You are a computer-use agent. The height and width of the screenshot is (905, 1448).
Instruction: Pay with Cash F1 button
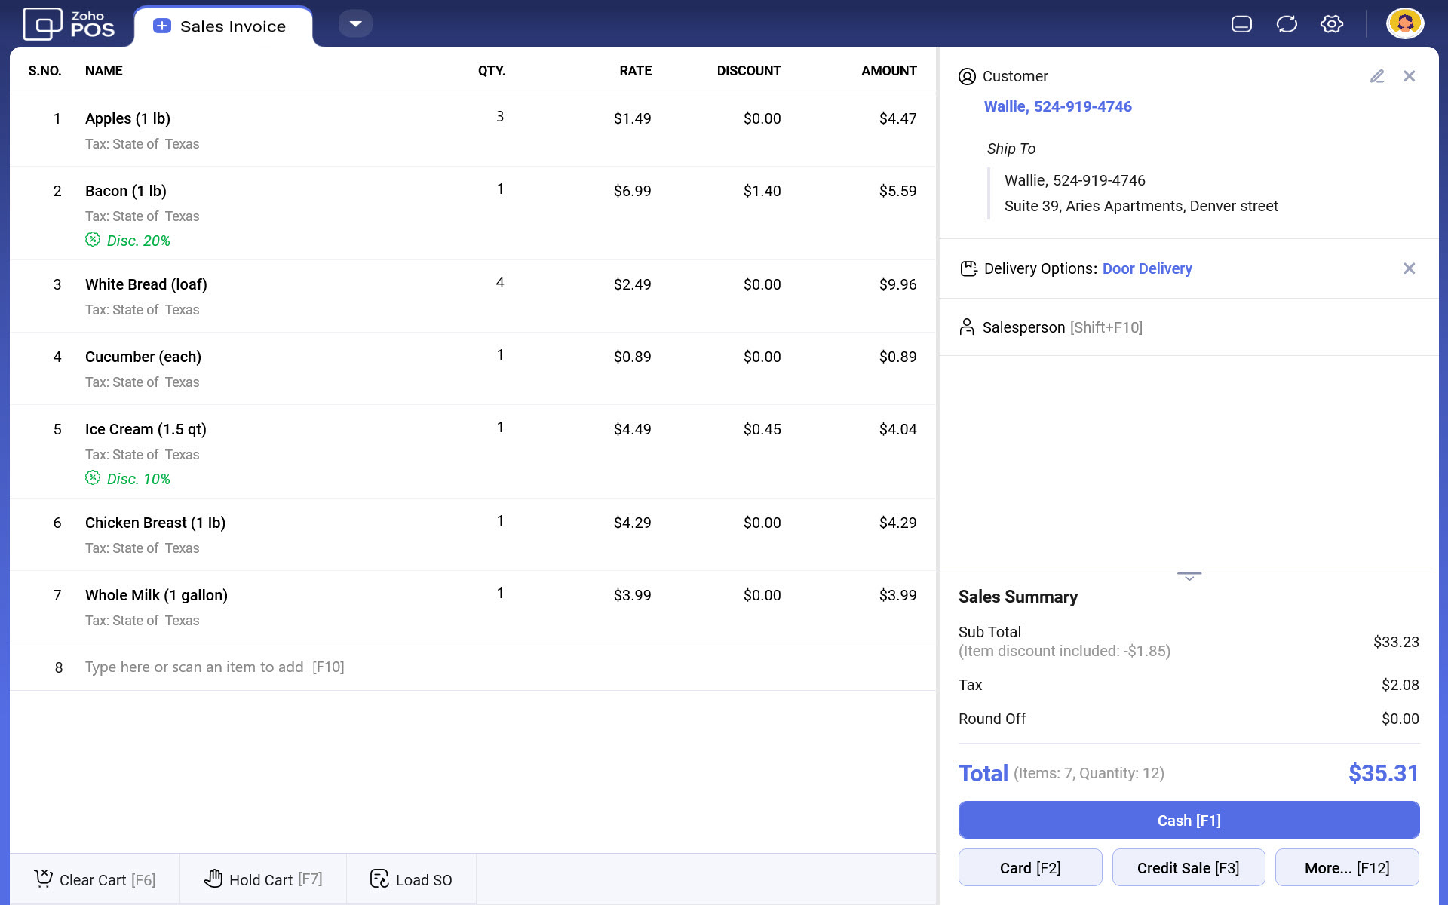click(x=1189, y=821)
